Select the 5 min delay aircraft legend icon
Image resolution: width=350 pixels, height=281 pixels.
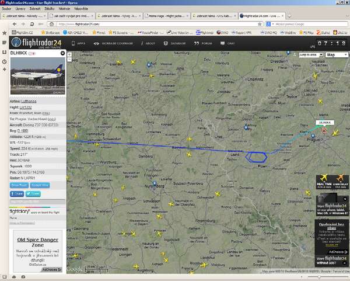[340, 178]
